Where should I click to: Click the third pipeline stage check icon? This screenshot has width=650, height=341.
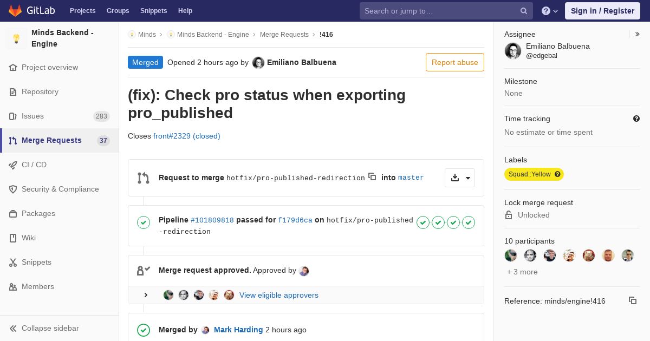tap(453, 222)
